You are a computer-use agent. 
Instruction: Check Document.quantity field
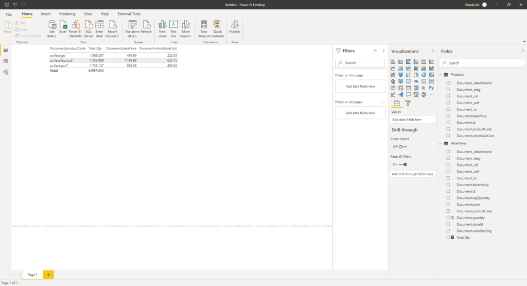[x=448, y=217]
